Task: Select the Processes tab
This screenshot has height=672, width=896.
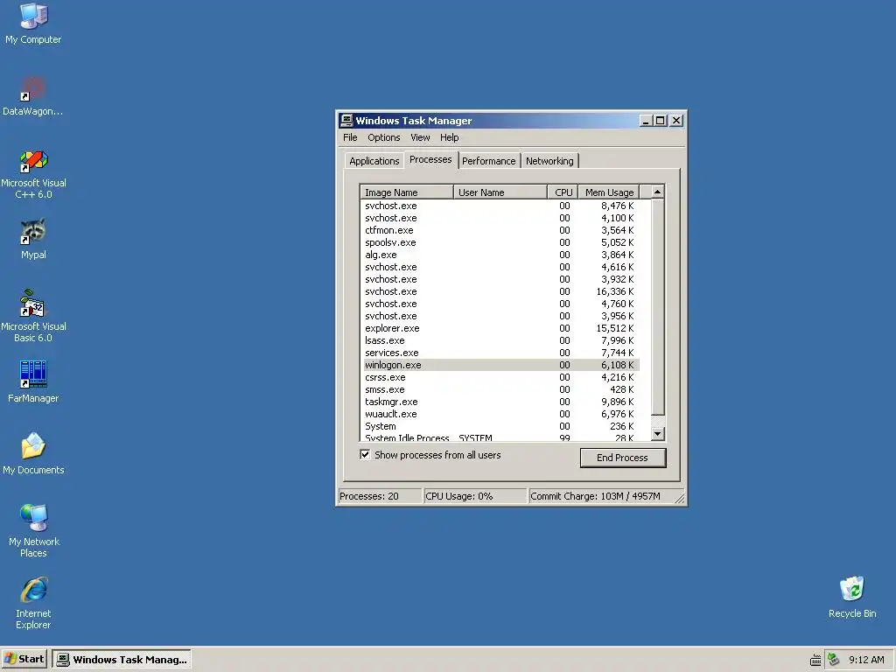Action: (x=430, y=160)
